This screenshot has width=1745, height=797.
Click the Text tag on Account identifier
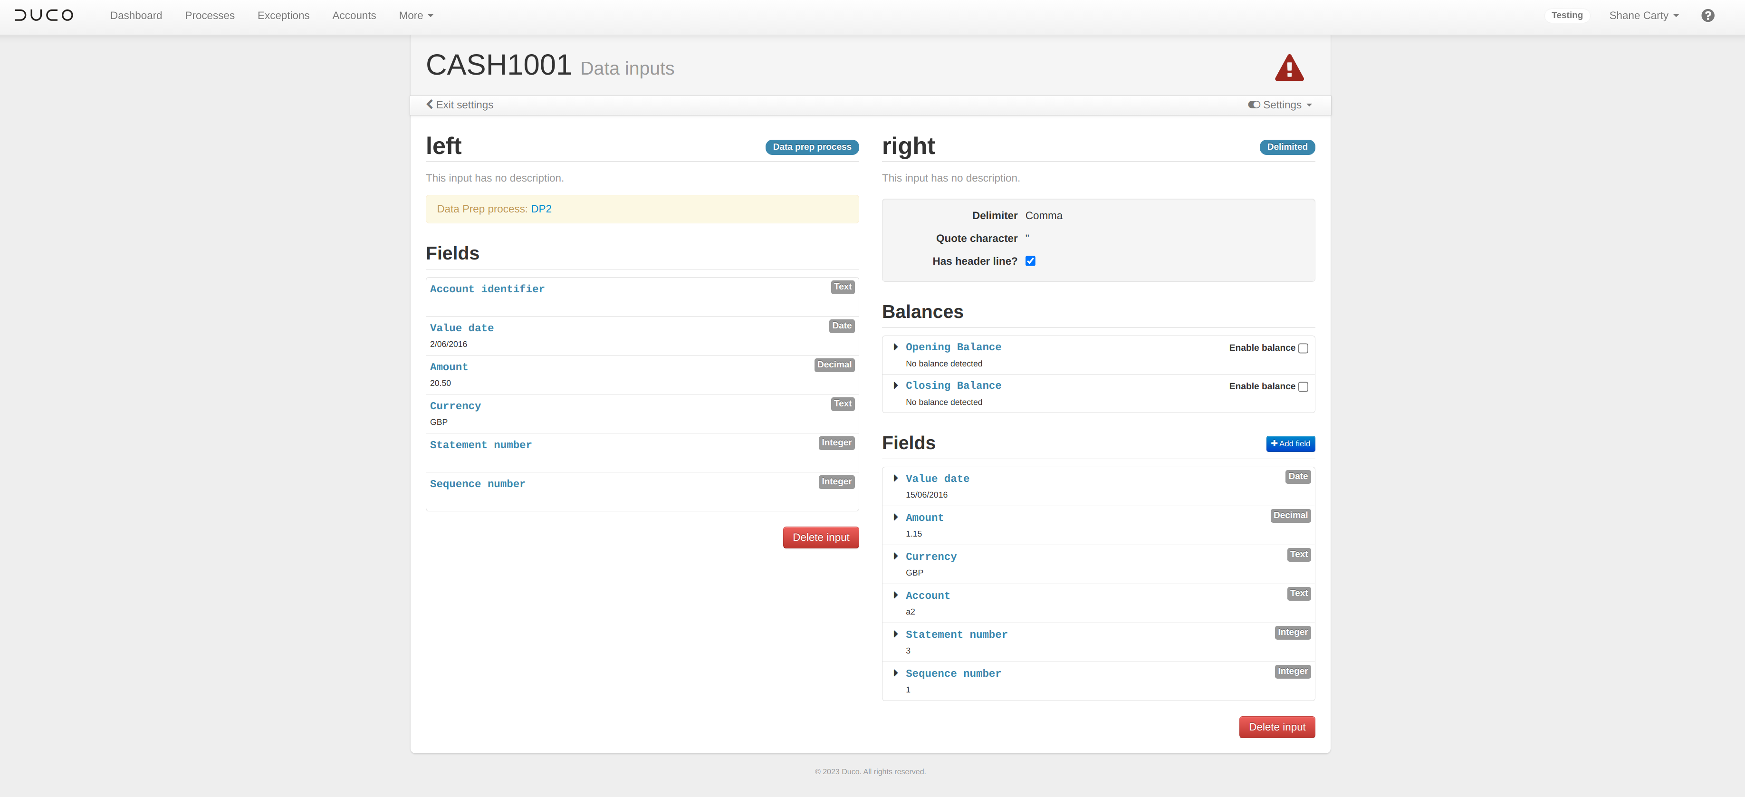pos(842,288)
